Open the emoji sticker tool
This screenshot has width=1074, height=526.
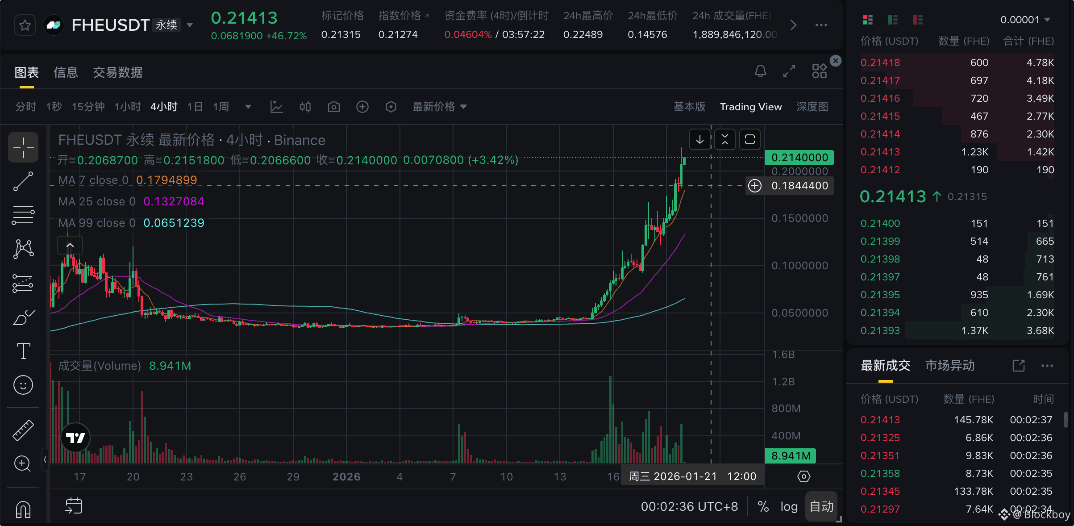pos(23,385)
